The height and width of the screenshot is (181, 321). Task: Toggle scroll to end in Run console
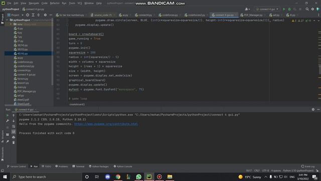14,132
